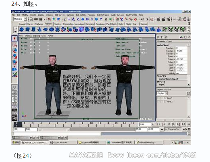Click the command line input field
This screenshot has height=162, width=210.
[57, 134]
